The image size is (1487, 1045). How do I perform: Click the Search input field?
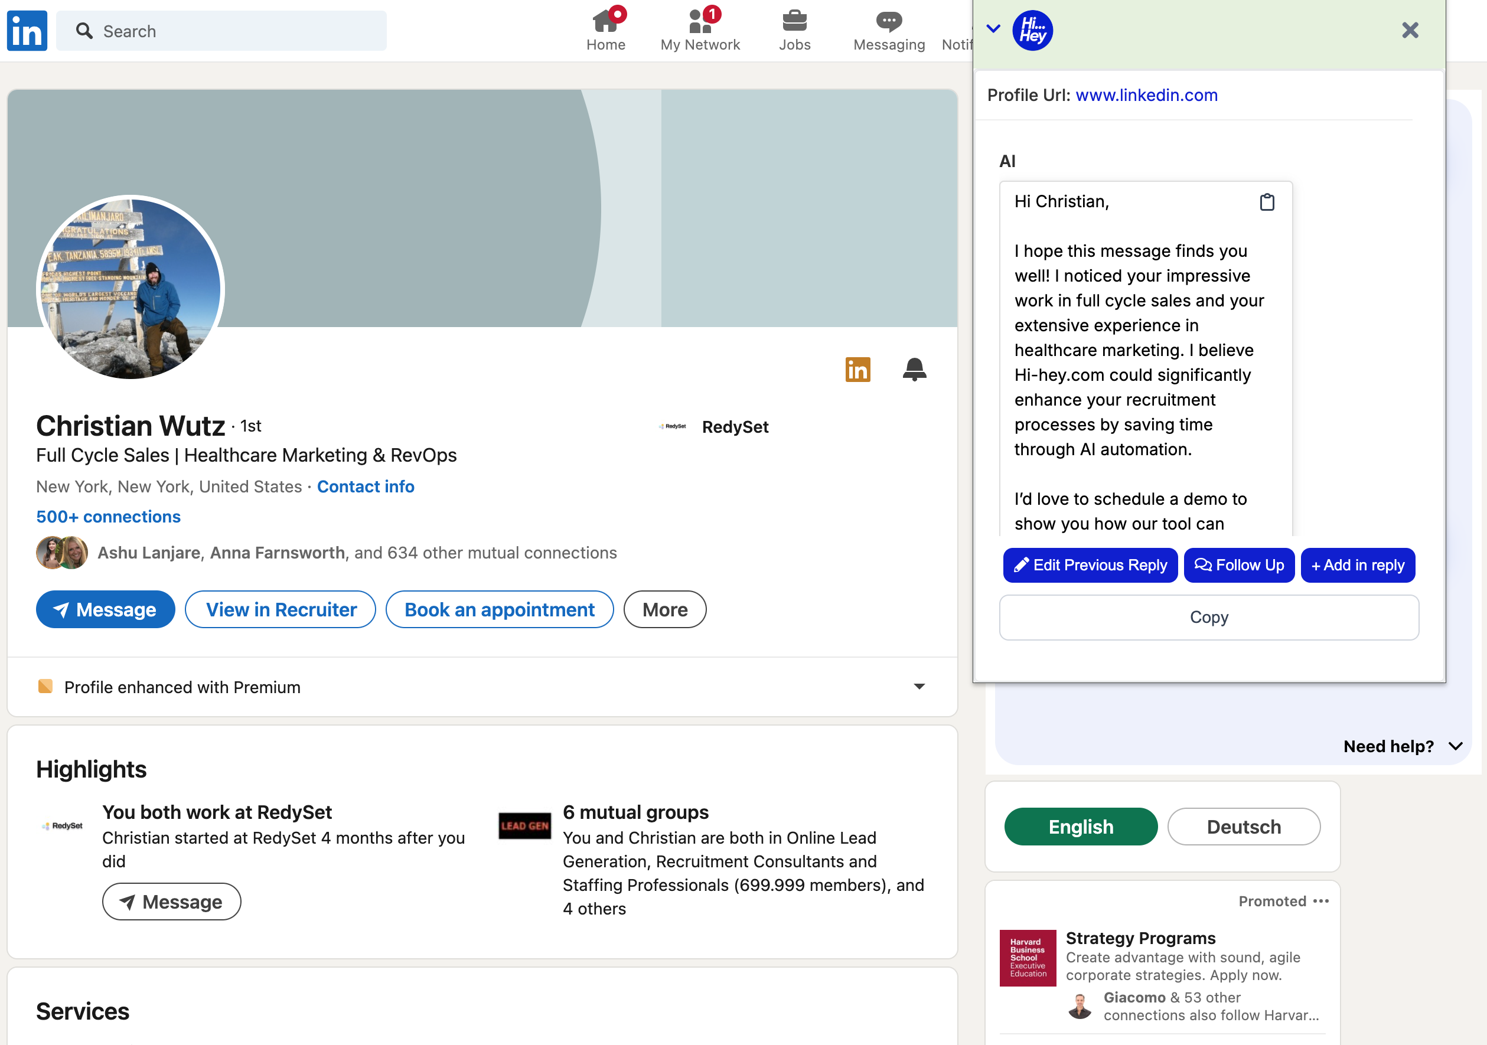click(233, 31)
